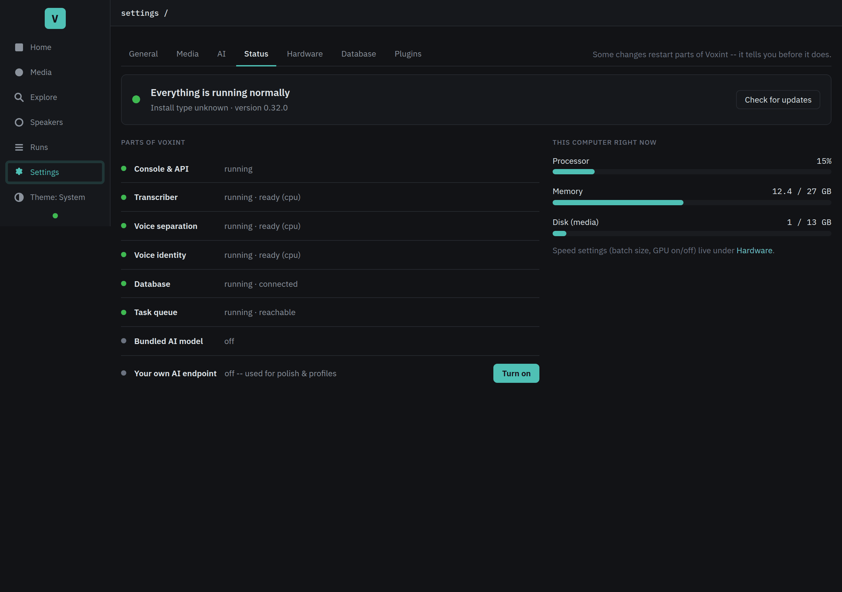842x592 pixels.
Task: Click 'Install type unknown · version 0.32.0' text
Action: click(219, 108)
